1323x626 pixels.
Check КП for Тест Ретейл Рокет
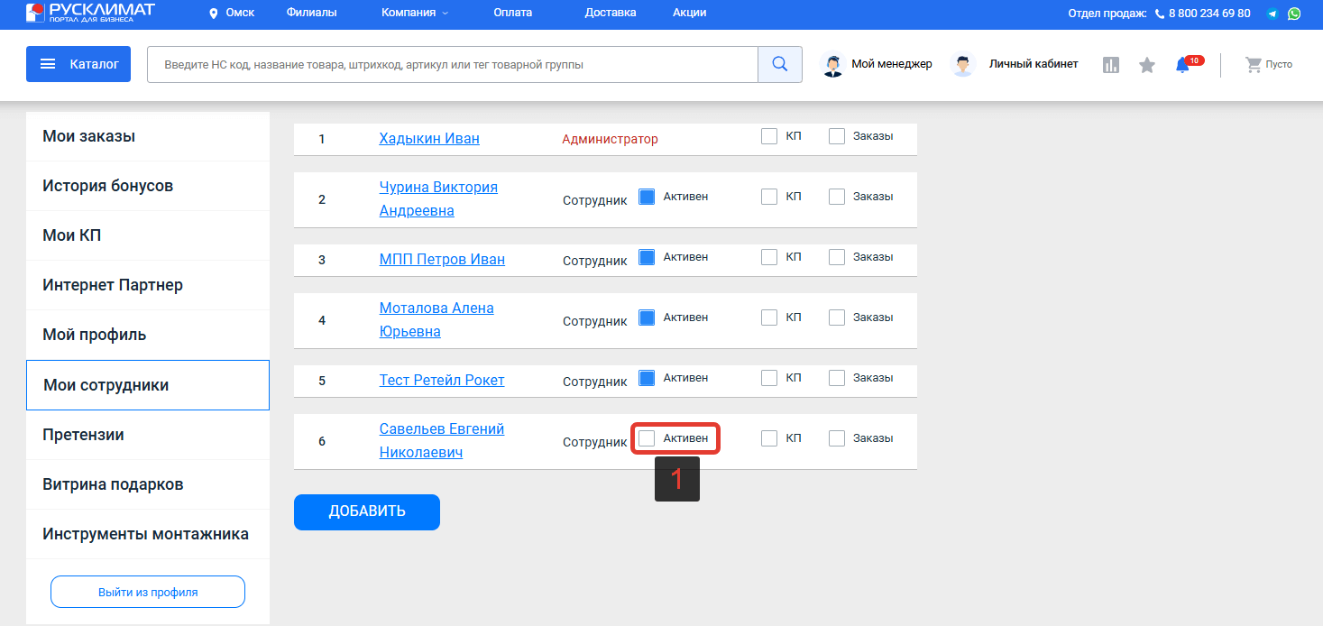point(769,378)
